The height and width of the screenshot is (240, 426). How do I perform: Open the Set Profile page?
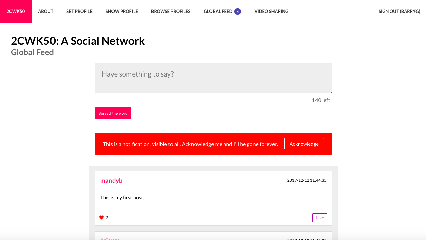[x=79, y=11]
